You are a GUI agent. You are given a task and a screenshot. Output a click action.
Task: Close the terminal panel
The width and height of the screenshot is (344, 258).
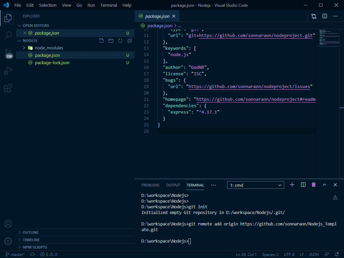coord(335,185)
